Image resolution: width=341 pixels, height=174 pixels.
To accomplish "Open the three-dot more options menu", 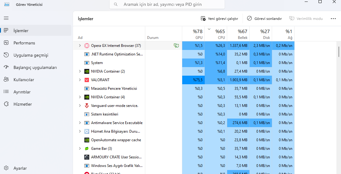I will pyautogui.click(x=333, y=19).
